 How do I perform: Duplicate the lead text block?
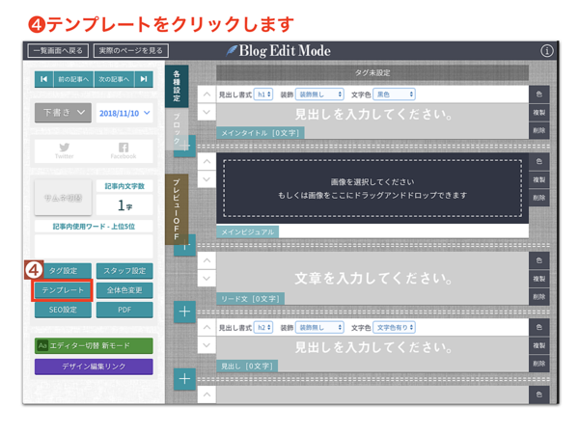click(539, 279)
